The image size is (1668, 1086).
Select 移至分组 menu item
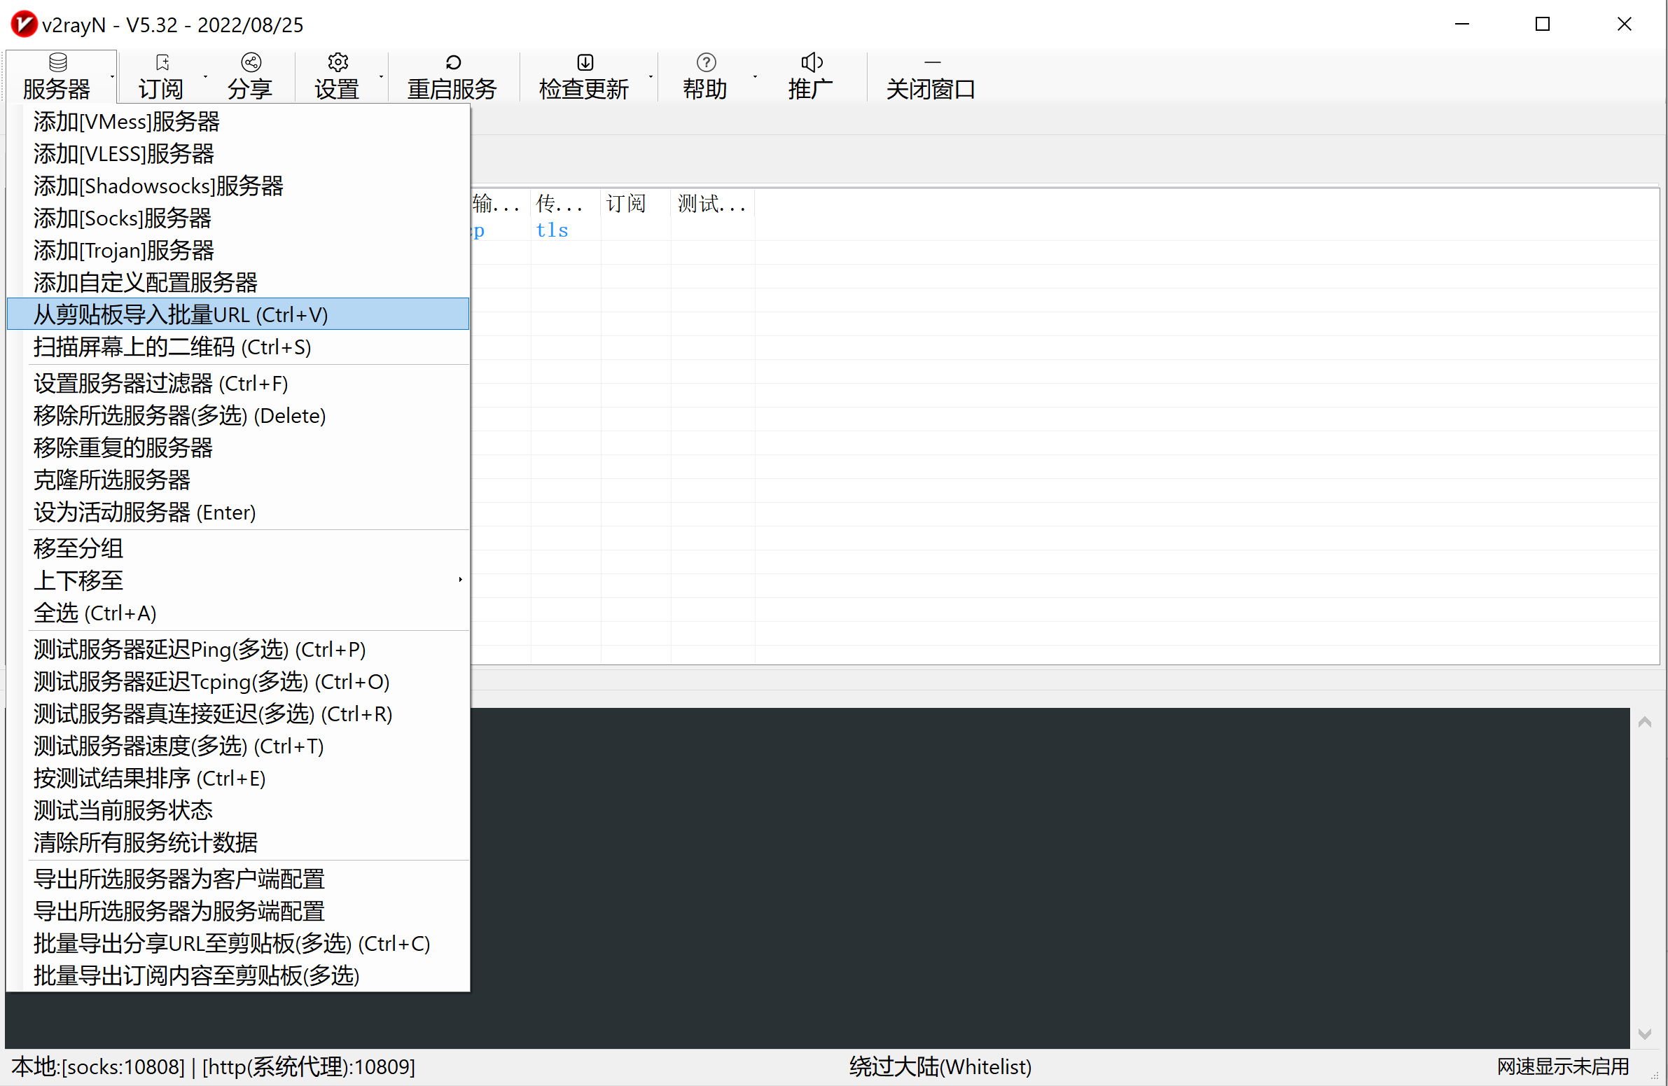tap(238, 549)
